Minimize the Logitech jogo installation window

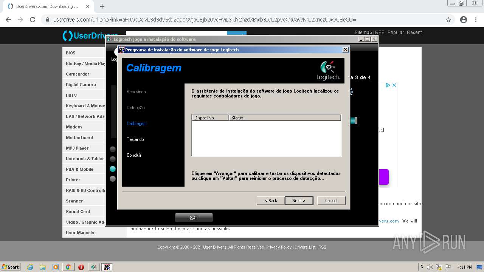point(361,39)
